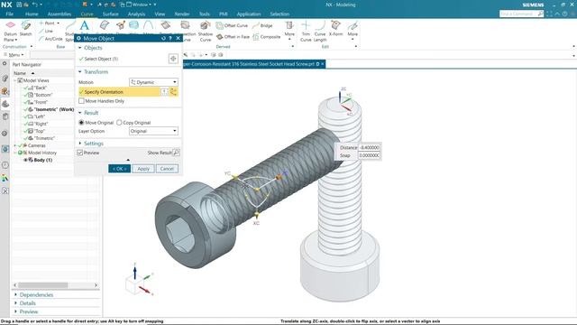The width and height of the screenshot is (577, 325).
Task: Activate the Trim Curve tool
Action: 306,31
